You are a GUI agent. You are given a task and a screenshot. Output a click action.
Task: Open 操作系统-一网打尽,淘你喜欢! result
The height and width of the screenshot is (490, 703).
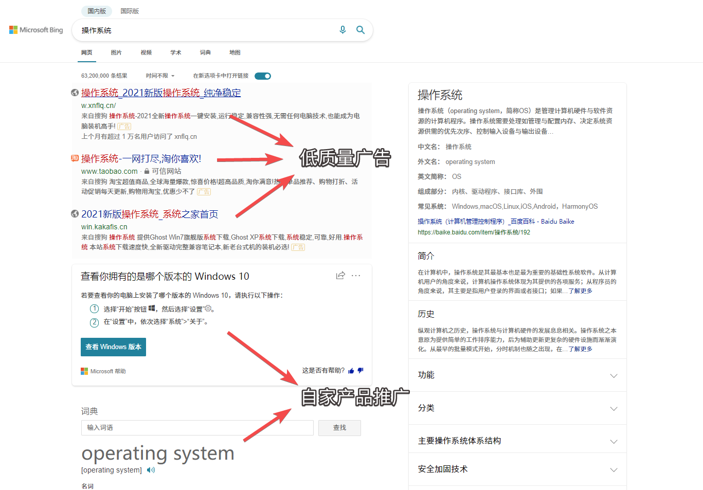click(141, 158)
